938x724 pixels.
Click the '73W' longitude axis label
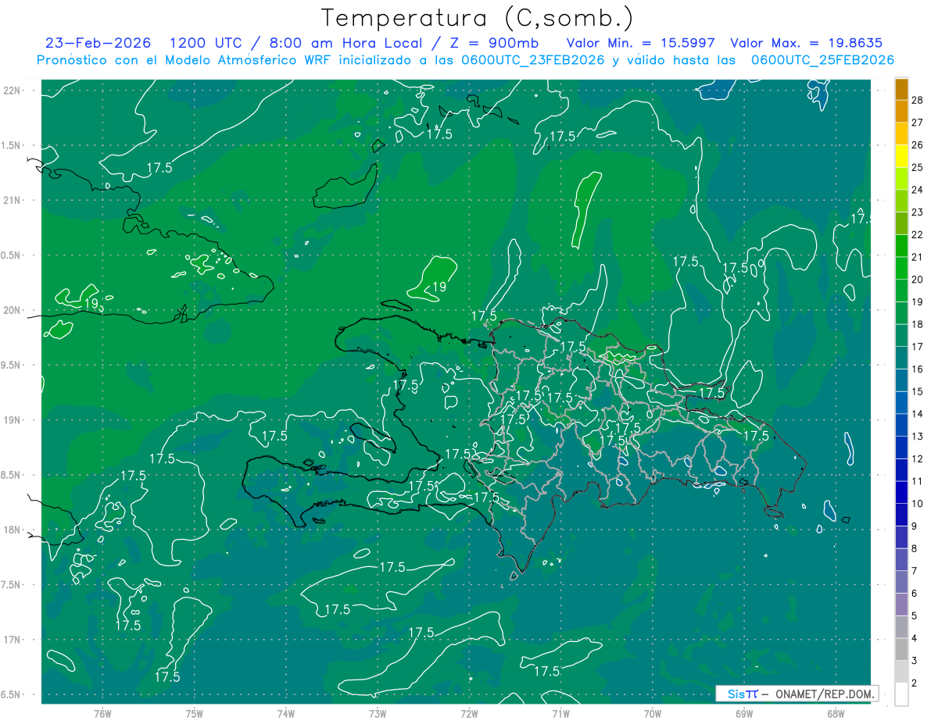[x=378, y=714]
